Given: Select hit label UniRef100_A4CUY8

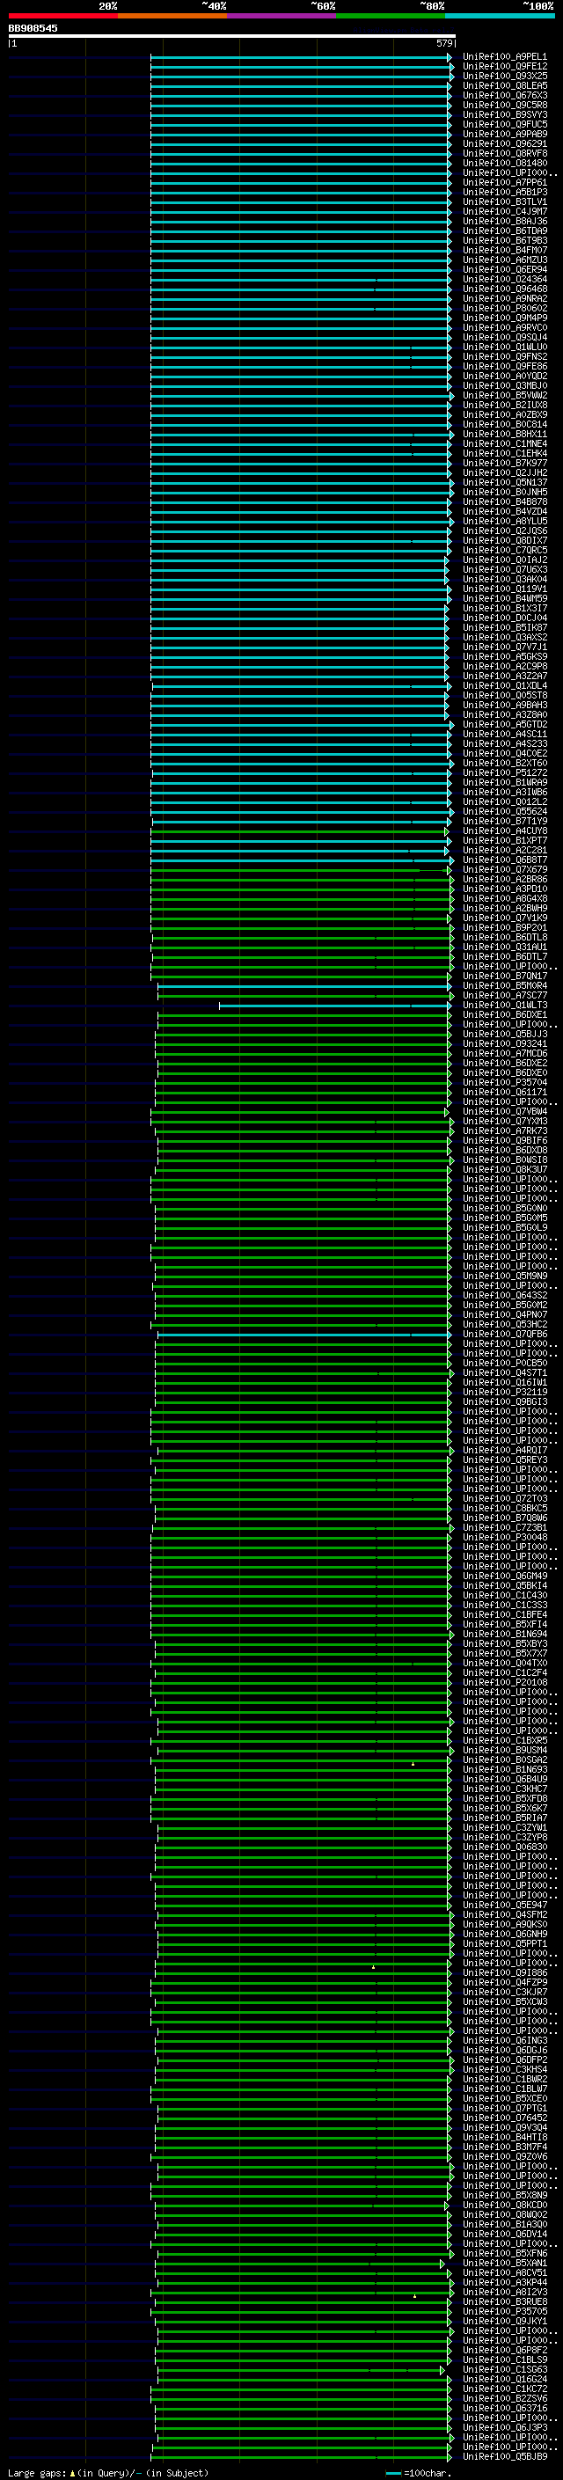Looking at the screenshot, I should 504,830.
